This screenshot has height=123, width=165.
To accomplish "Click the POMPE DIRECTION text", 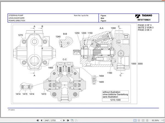I will click(17, 20).
